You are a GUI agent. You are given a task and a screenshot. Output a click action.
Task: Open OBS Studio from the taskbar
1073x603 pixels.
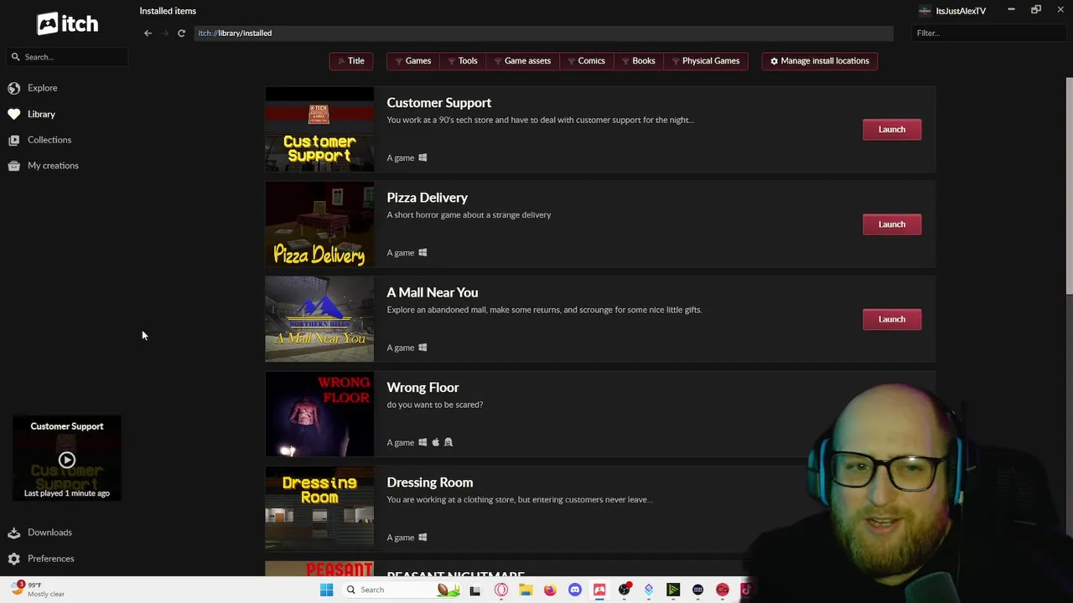[x=625, y=590]
